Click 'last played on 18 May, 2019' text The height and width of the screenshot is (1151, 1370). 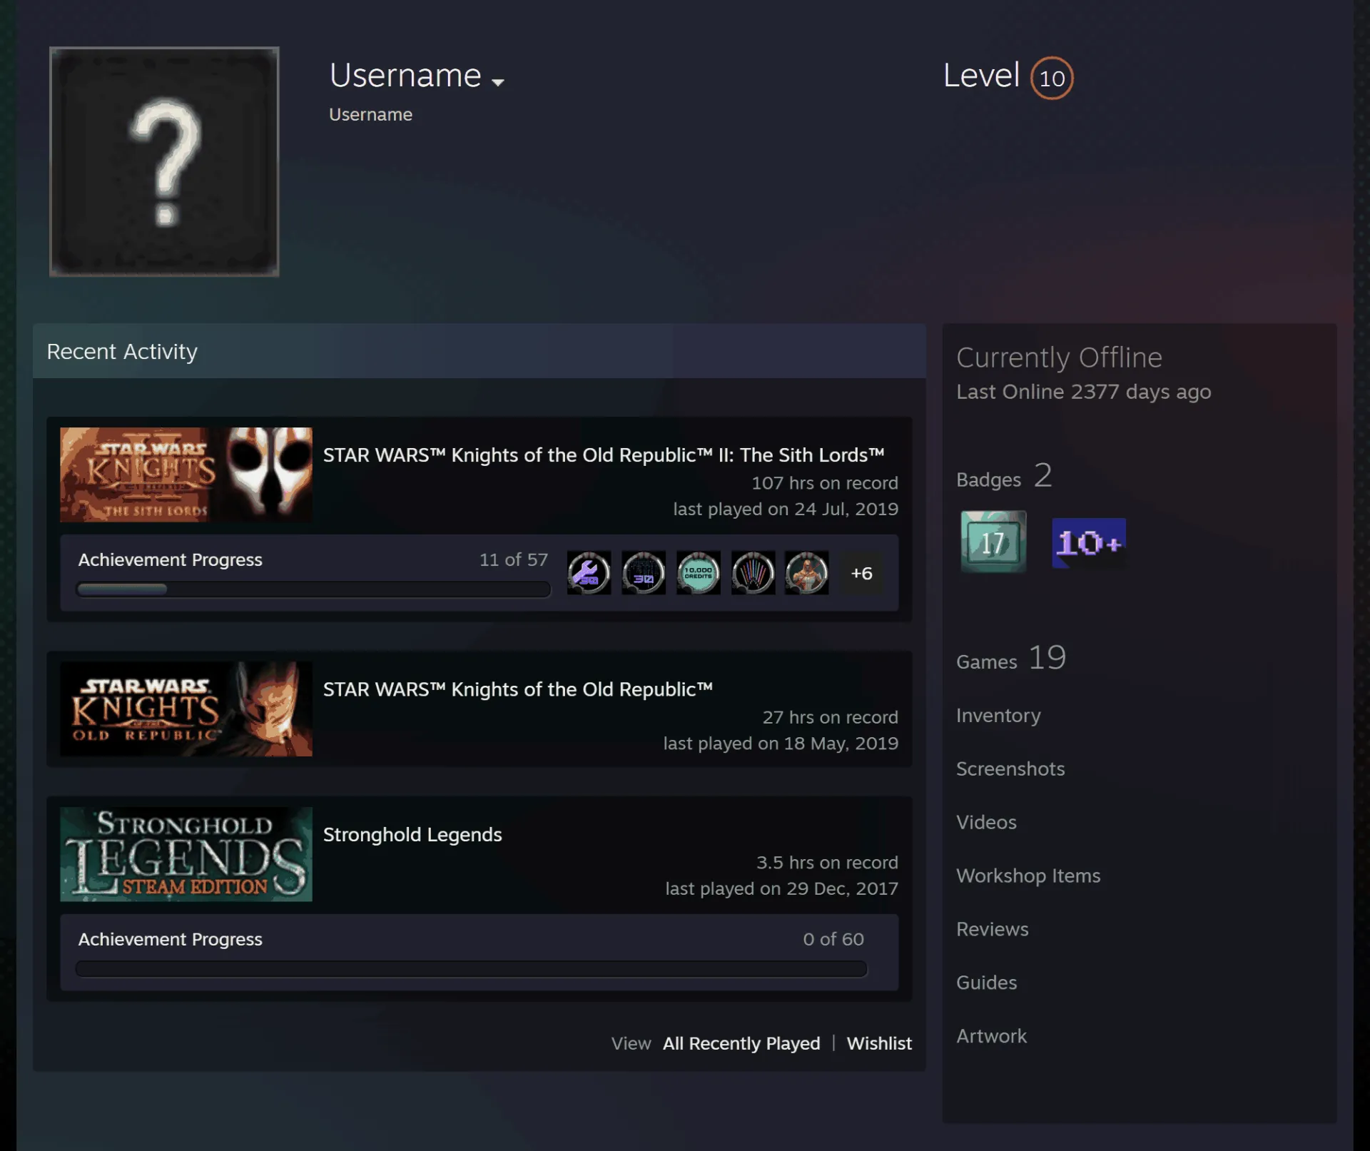pos(781,744)
